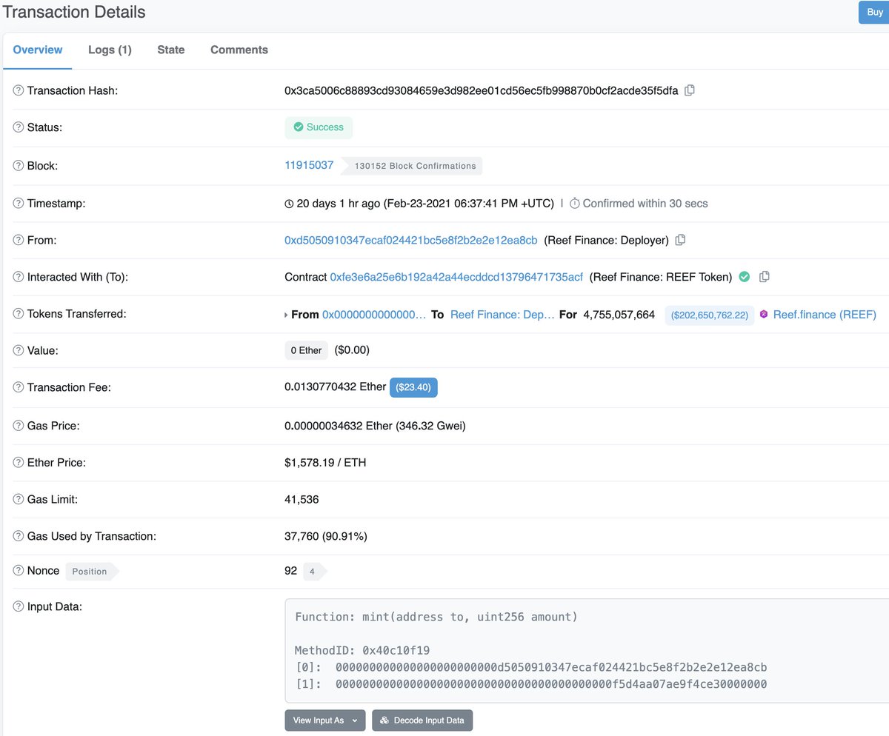Click the purple REEF token logo
889x736 pixels.
764,315
